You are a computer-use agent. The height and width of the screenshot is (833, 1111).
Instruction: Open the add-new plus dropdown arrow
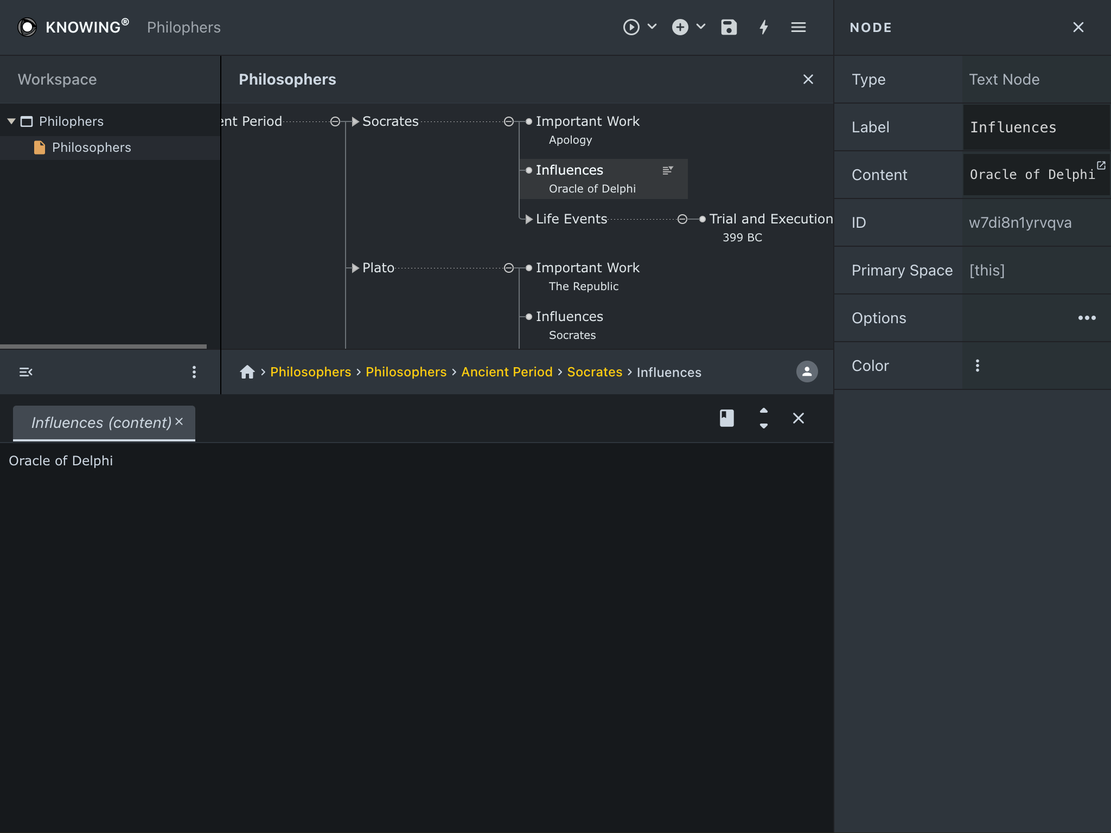tap(701, 27)
